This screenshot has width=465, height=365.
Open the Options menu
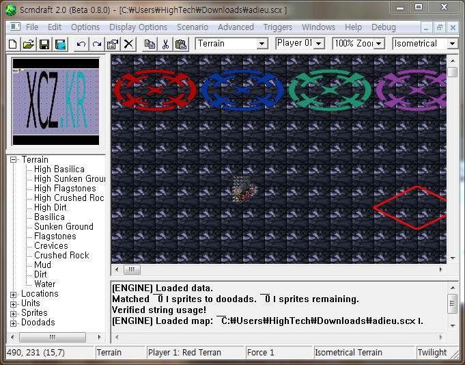click(85, 27)
